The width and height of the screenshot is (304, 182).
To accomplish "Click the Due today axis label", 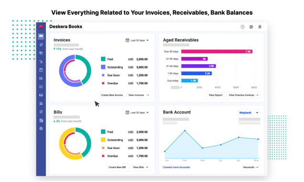I will click(173, 81).
